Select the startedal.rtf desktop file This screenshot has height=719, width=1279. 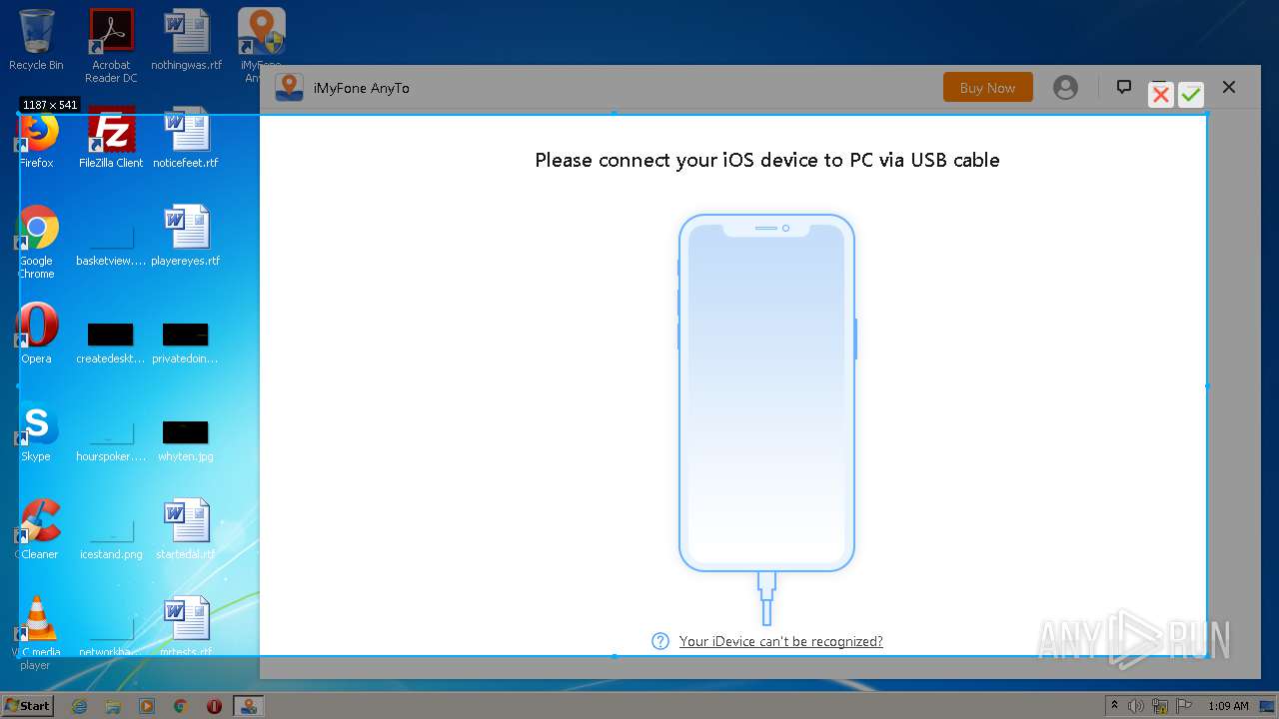pos(186,529)
